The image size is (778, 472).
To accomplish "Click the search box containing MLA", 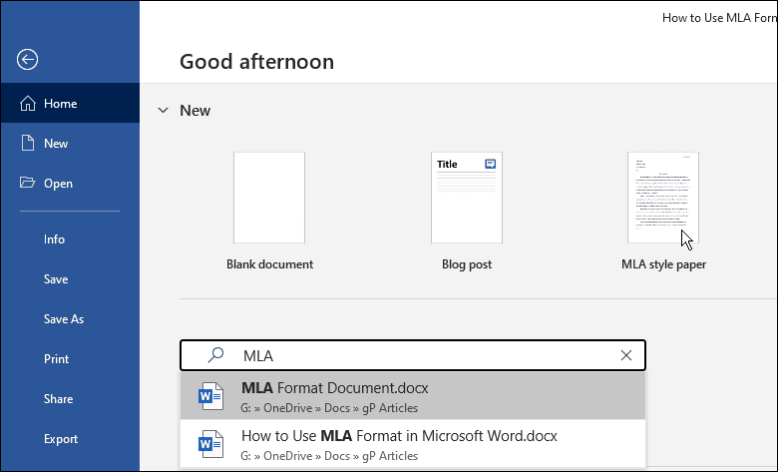I will pos(413,355).
